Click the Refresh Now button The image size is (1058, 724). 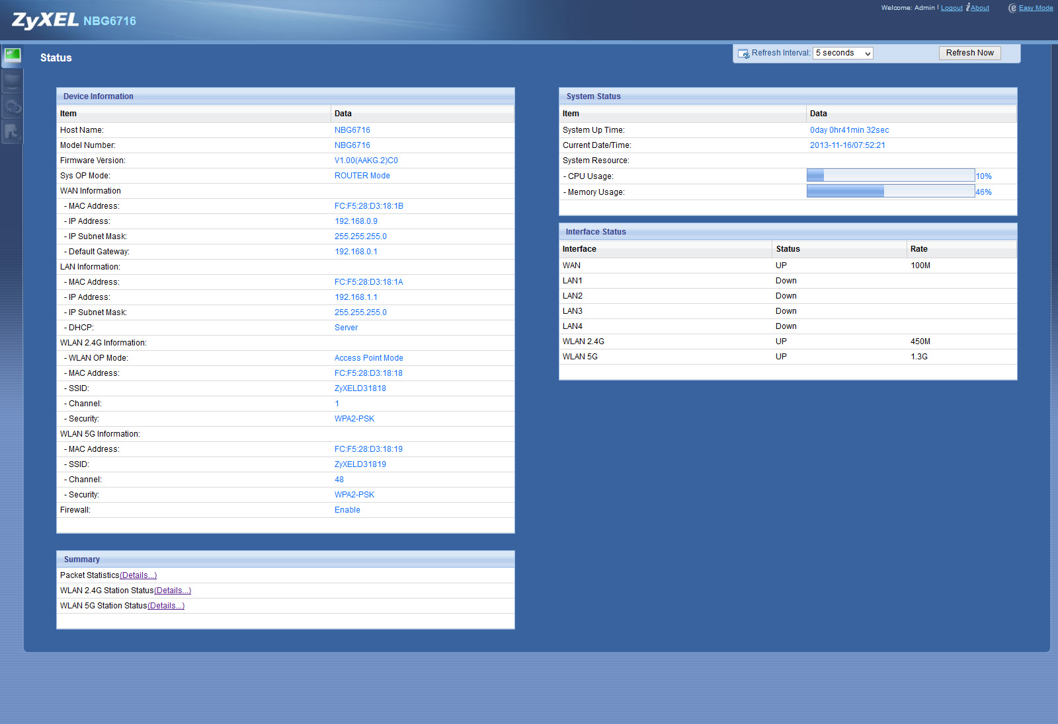(x=969, y=53)
